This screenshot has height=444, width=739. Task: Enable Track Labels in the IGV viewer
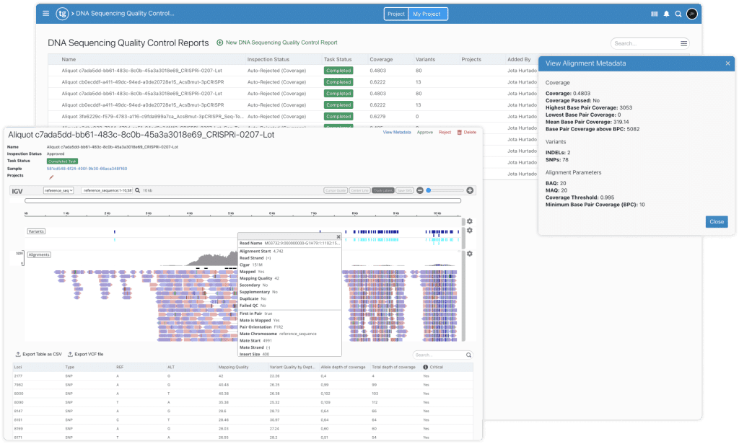(384, 190)
